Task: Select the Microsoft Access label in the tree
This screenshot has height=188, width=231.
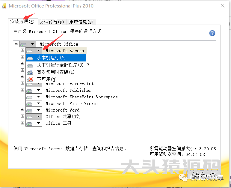Action: pos(65,51)
